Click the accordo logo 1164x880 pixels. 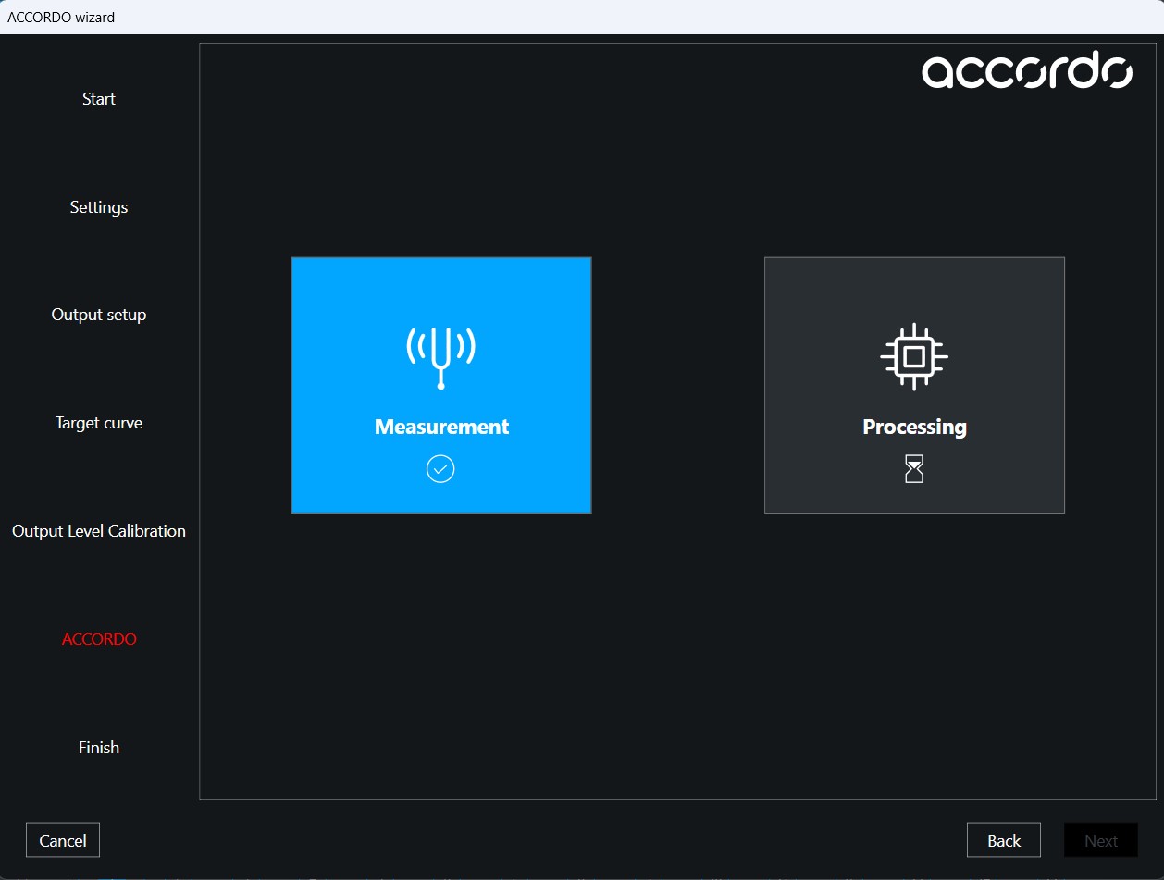(1027, 70)
